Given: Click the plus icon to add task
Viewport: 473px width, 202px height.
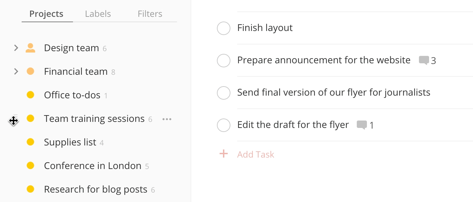Looking at the screenshot, I should [224, 154].
